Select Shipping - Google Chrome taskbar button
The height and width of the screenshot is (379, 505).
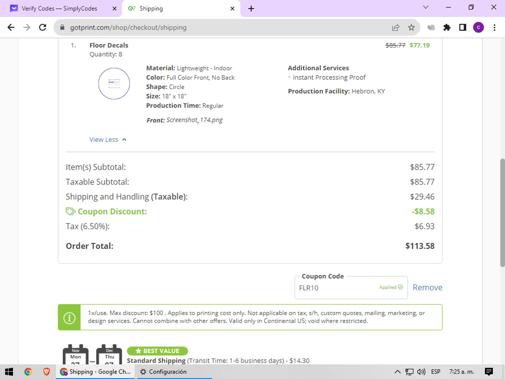pos(95,372)
